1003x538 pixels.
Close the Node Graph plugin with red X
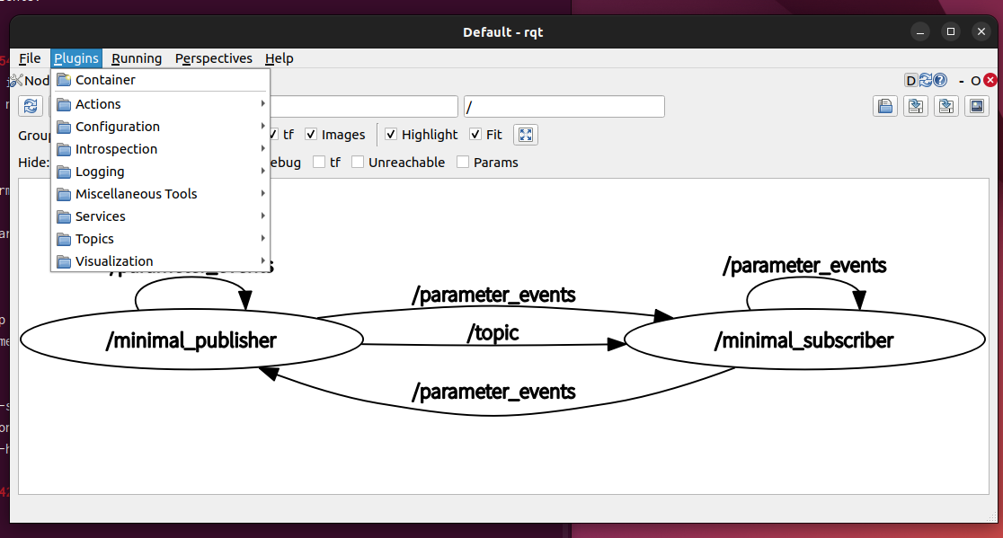coord(990,81)
